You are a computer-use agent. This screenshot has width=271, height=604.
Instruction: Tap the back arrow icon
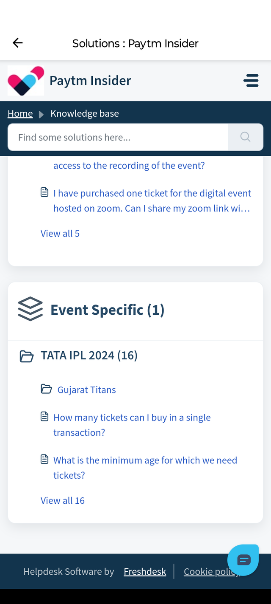(18, 43)
